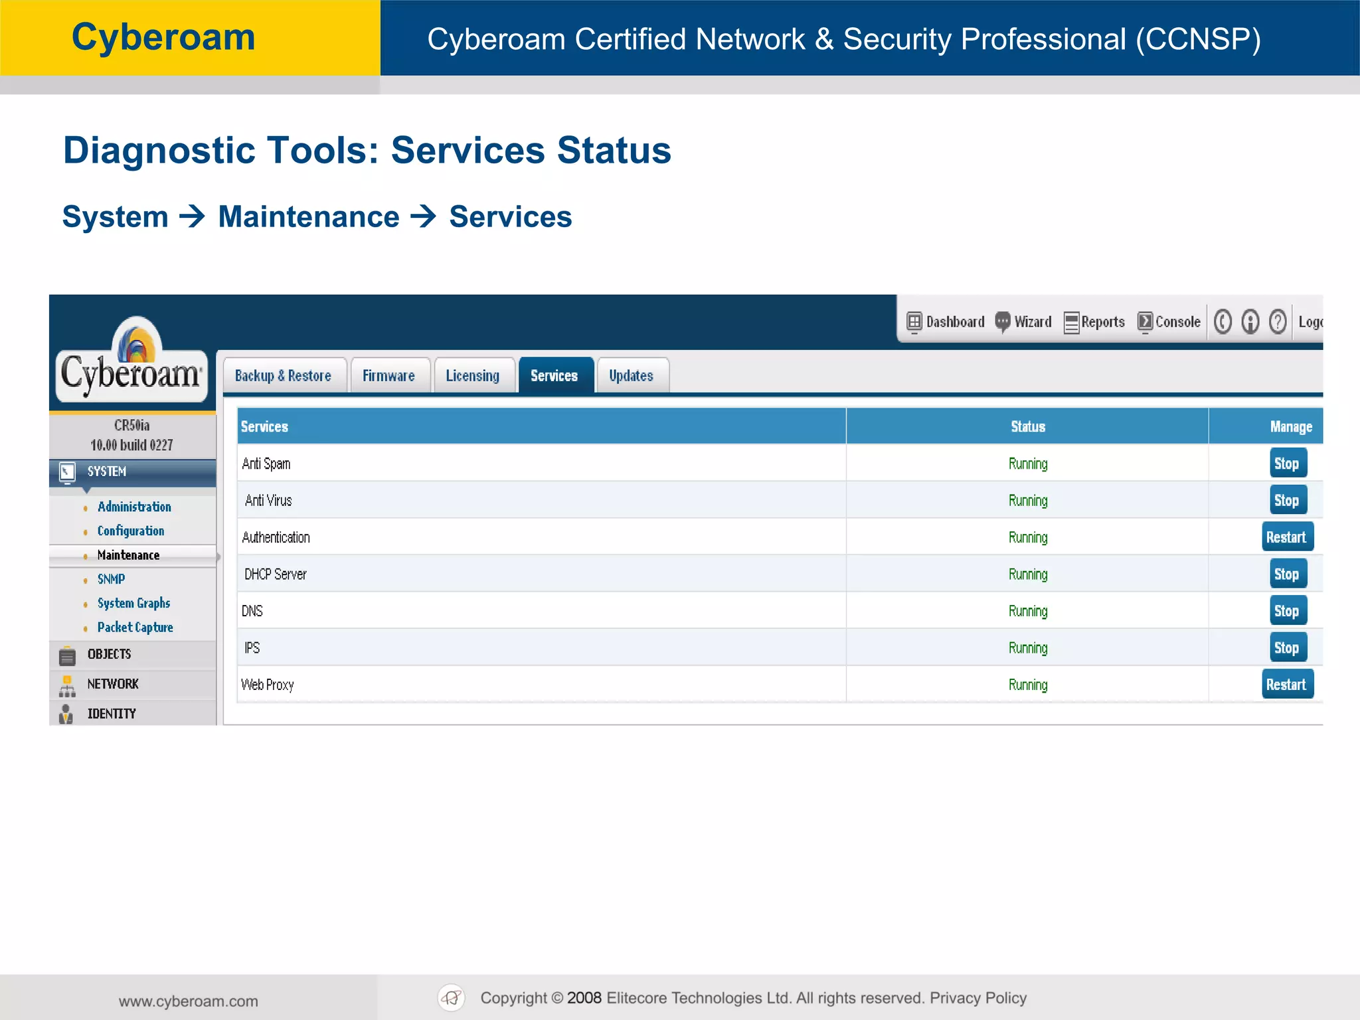Expand the NETWORK menu section

tap(133, 685)
